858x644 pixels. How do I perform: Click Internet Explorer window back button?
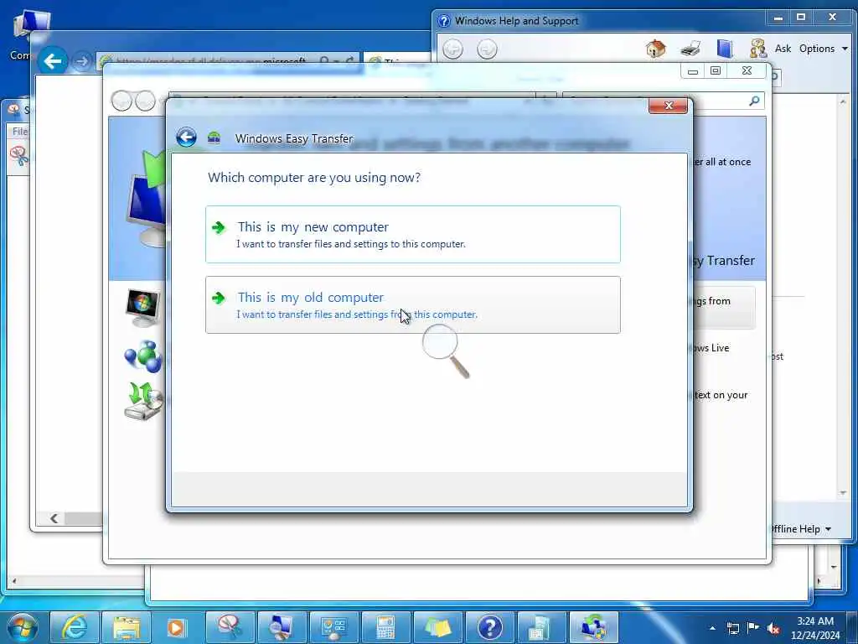pos(53,60)
